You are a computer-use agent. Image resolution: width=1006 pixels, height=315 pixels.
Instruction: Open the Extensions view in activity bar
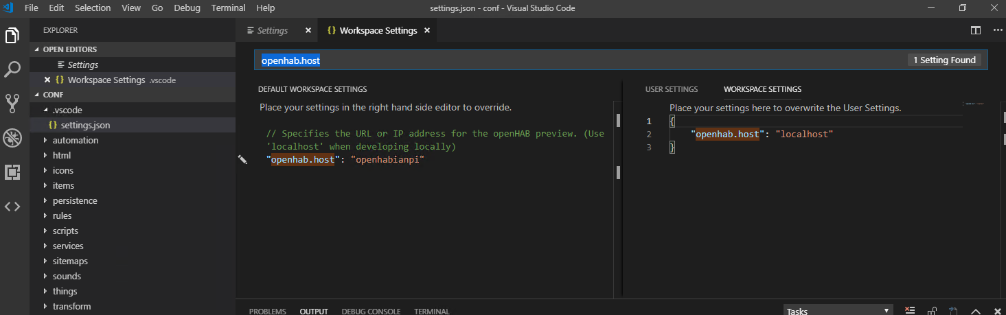[x=12, y=172]
